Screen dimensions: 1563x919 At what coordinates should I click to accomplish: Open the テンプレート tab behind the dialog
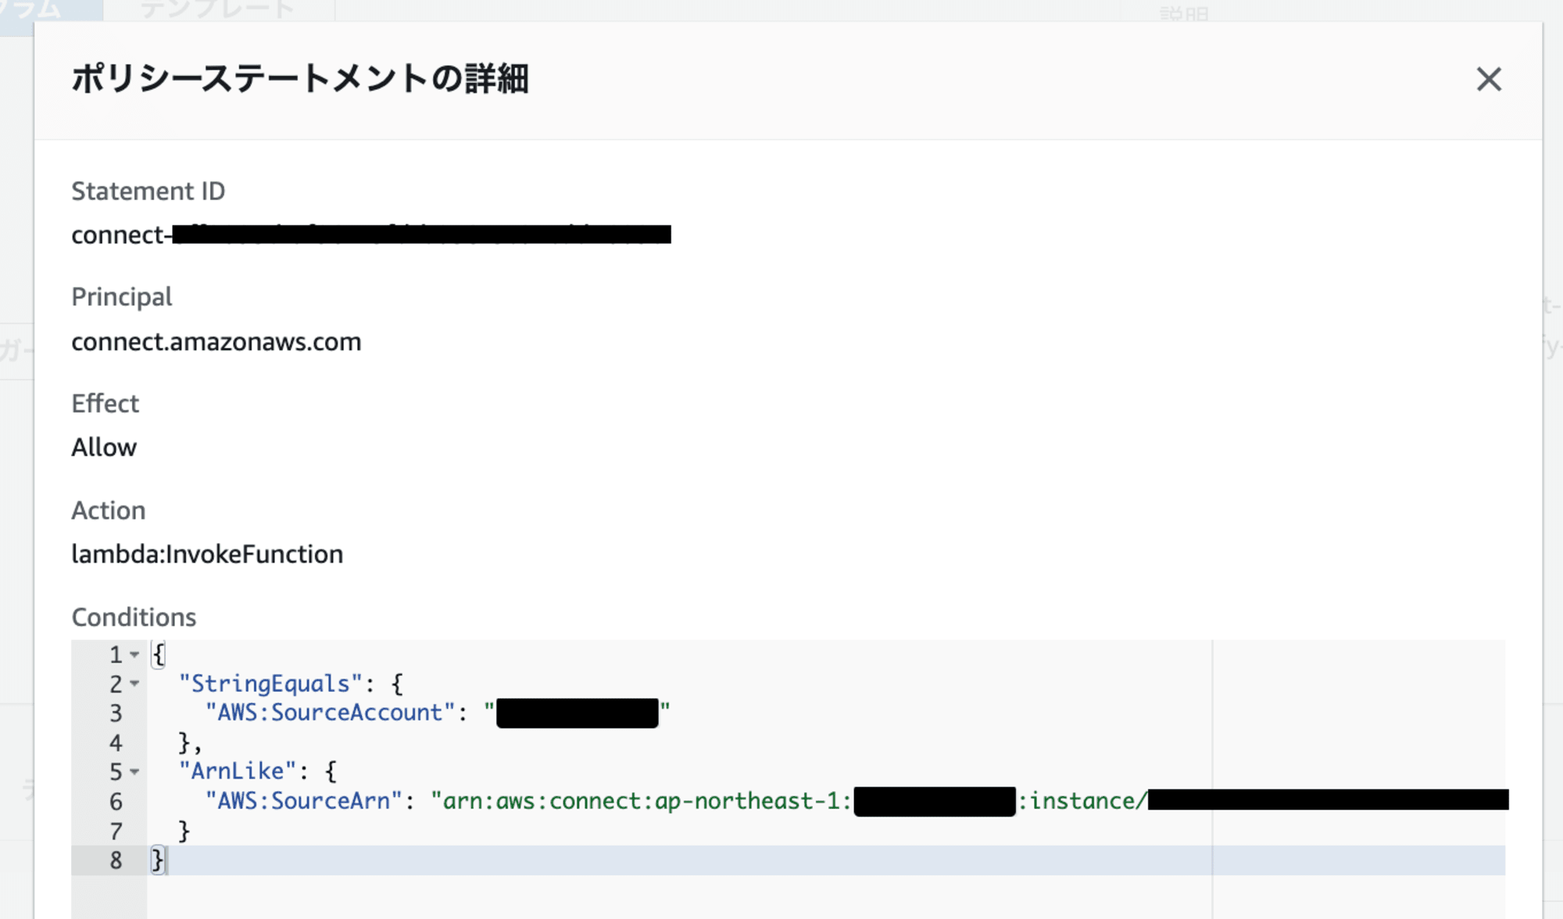[x=218, y=9]
